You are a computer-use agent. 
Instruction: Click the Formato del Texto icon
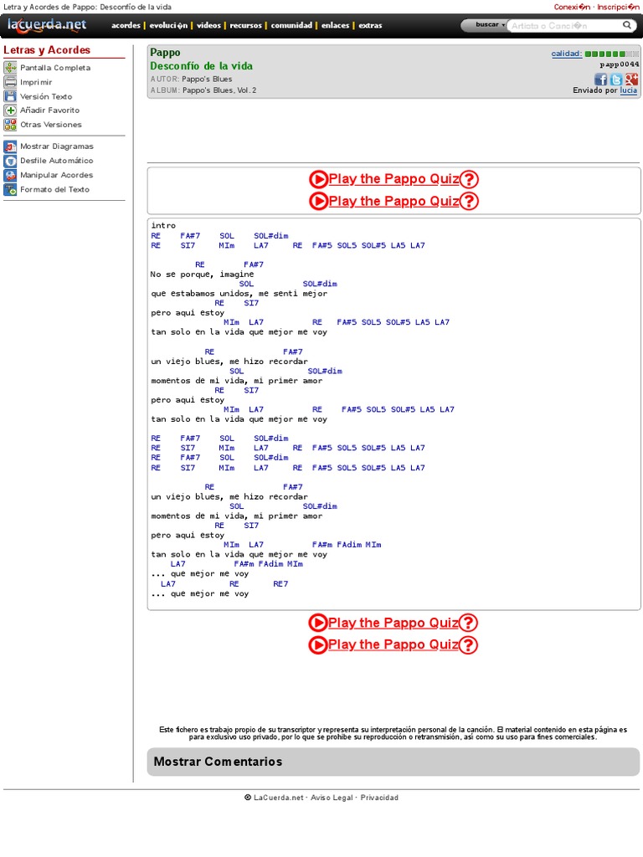(x=10, y=190)
